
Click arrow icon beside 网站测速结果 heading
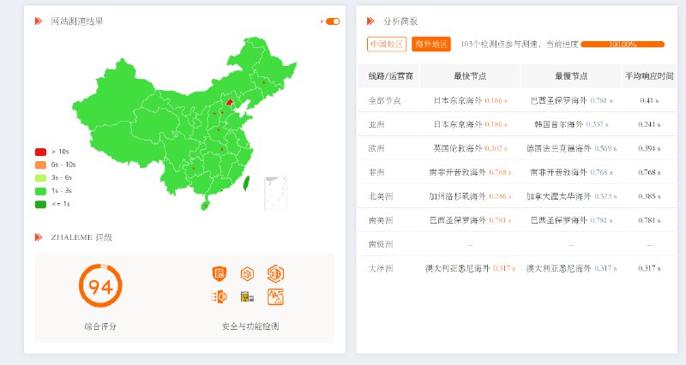click(39, 21)
